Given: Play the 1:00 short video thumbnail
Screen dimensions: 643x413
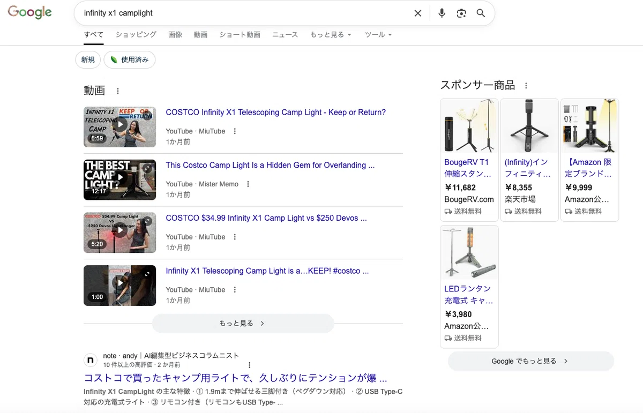Looking at the screenshot, I should tap(120, 286).
